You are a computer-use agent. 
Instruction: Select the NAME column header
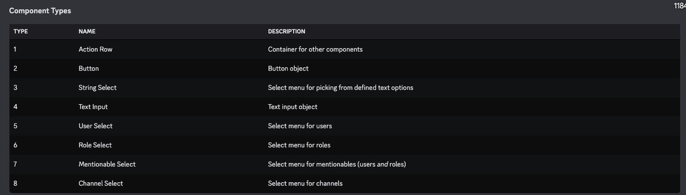pyautogui.click(x=87, y=32)
